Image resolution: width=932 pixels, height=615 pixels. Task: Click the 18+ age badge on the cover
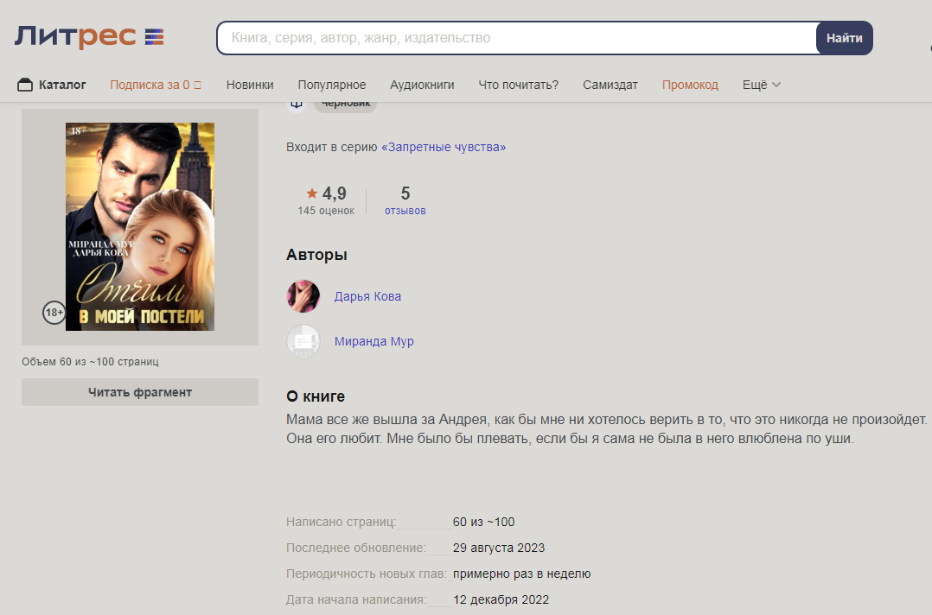click(54, 312)
